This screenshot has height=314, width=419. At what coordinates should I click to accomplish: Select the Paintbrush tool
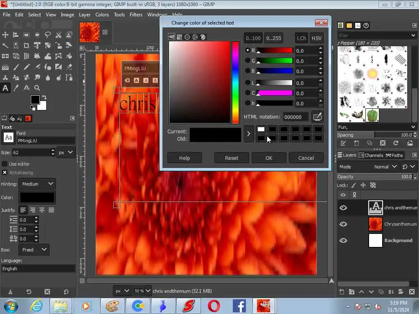(16, 67)
